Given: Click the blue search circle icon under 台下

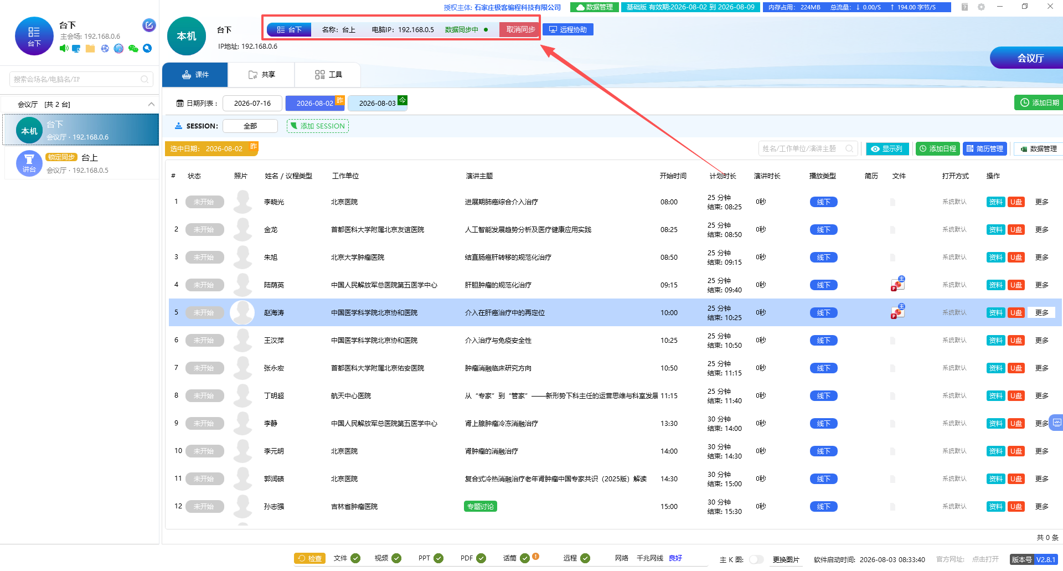Looking at the screenshot, I should point(147,48).
